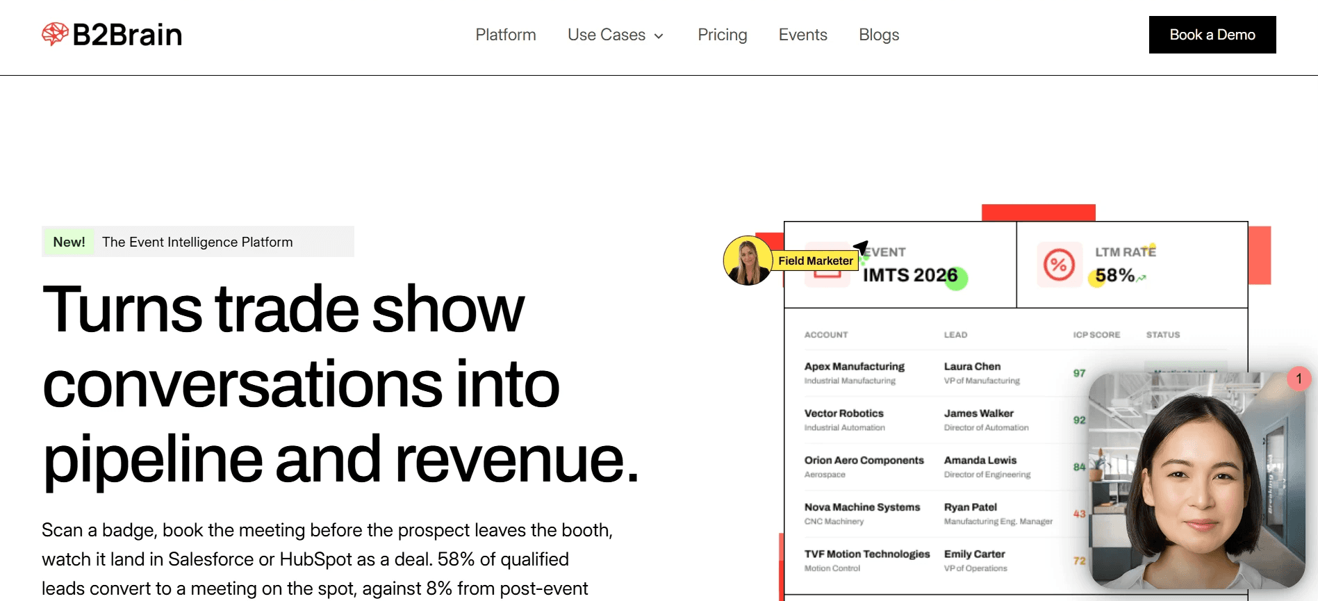This screenshot has width=1318, height=601.
Task: Click the yellow Field Marketer label
Action: click(816, 261)
